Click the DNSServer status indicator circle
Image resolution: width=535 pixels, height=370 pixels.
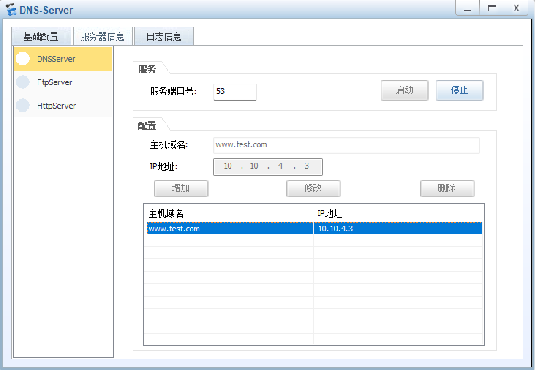point(23,58)
